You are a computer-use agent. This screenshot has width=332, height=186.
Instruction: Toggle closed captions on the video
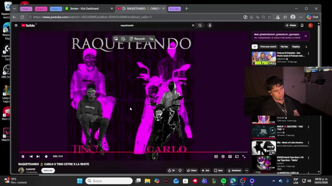216,156
